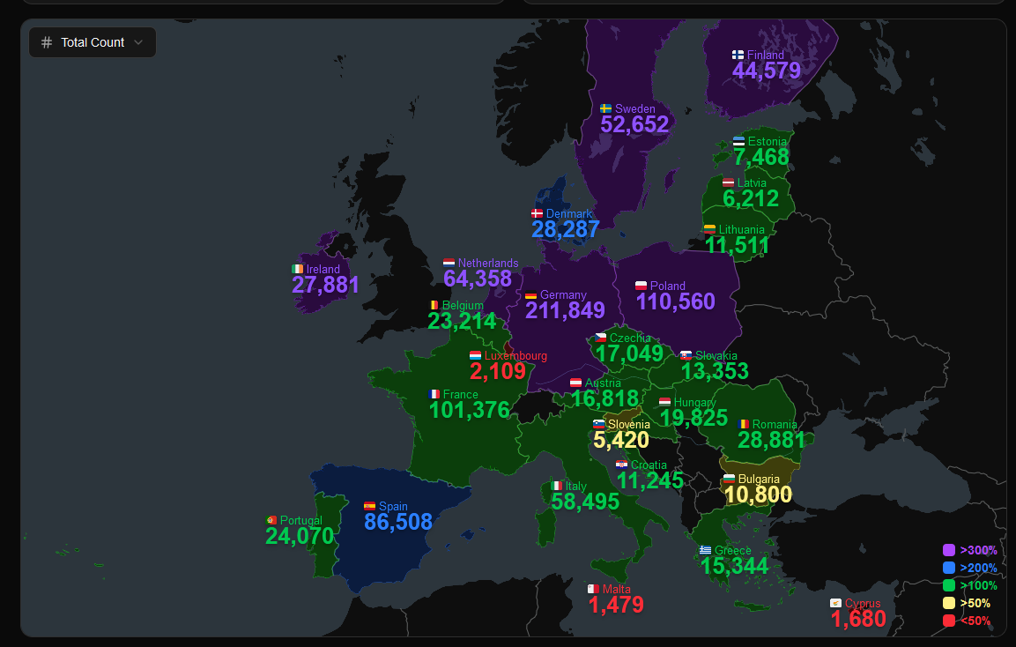Click the France flag icon
Screen dimensions: 1016x647
(x=434, y=394)
